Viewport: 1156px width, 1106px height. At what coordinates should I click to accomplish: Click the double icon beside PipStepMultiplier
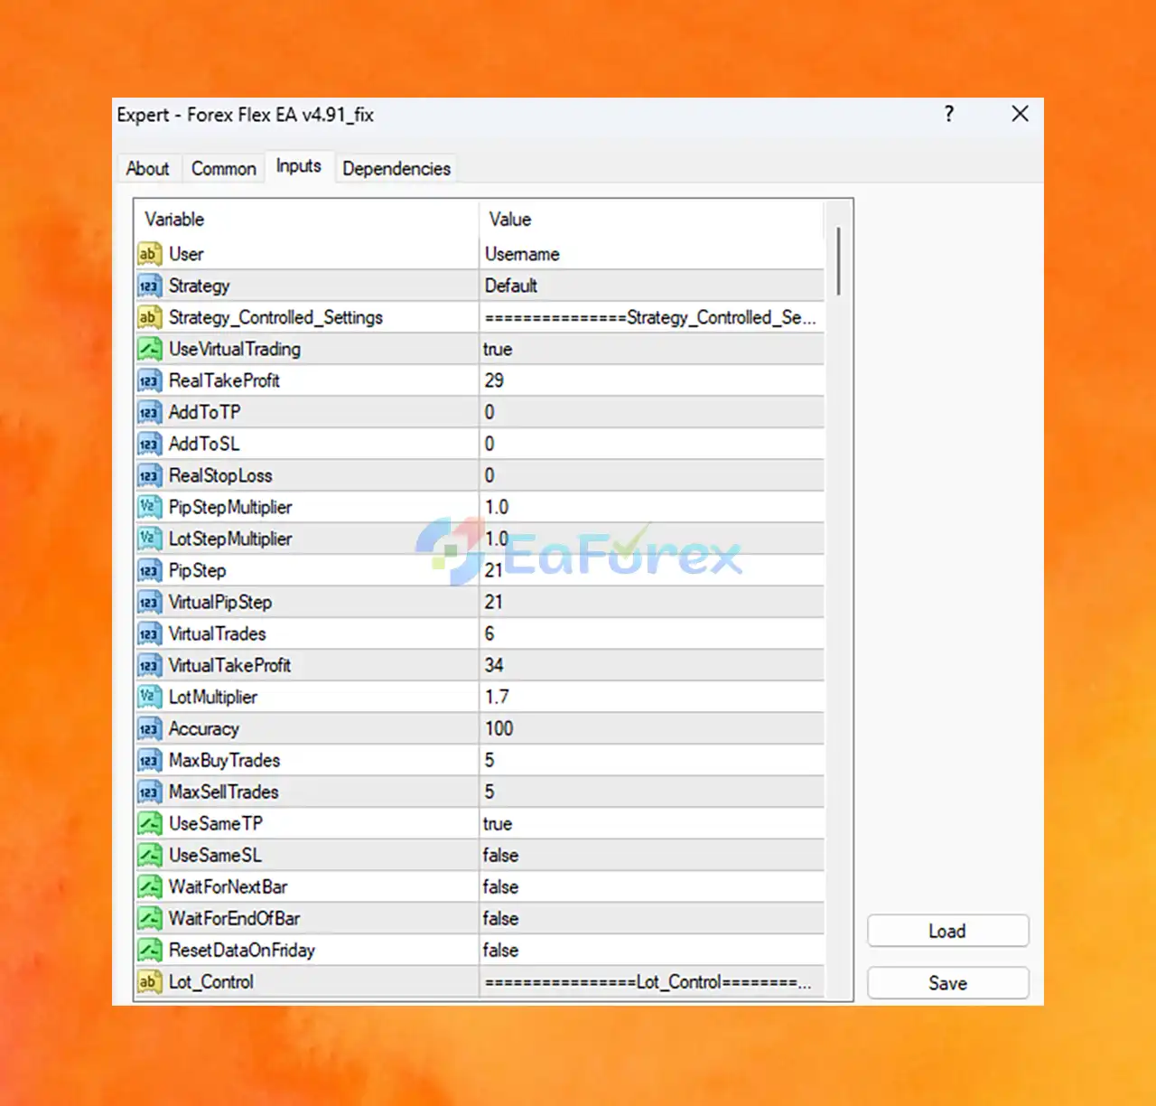149,507
